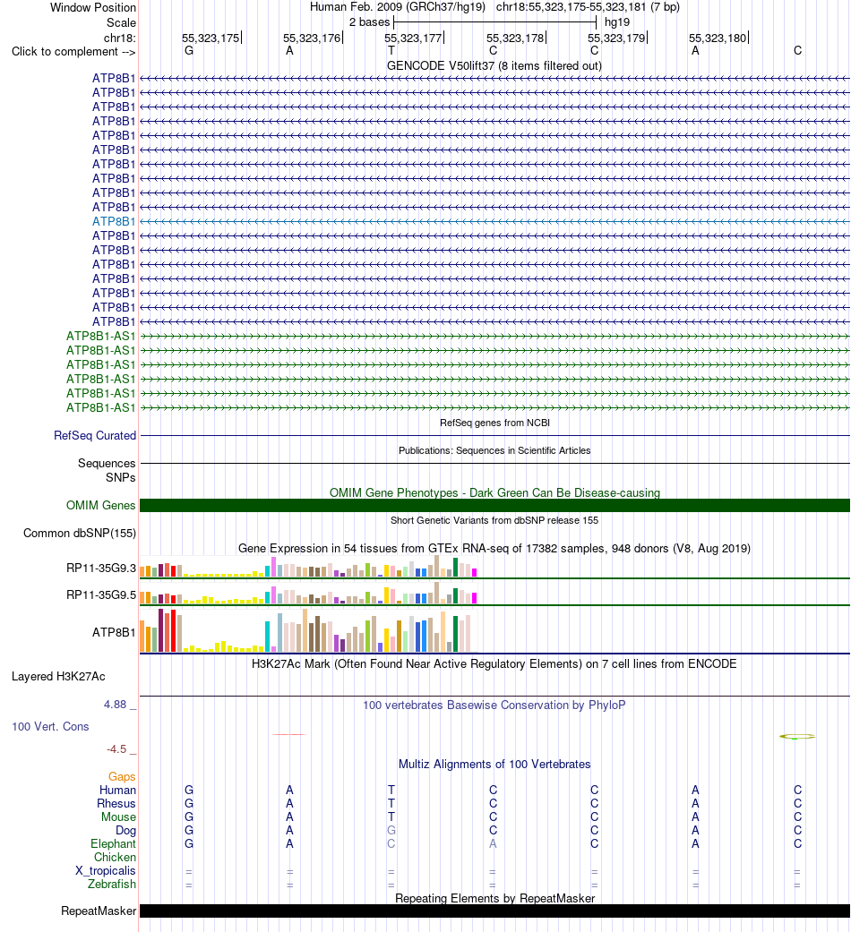
Task: Select the light-blue highlighted ATP8B1 transcript label
Action: [114, 221]
